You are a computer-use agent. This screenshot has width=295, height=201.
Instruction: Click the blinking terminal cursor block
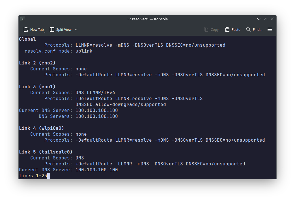pyautogui.click(x=49, y=176)
